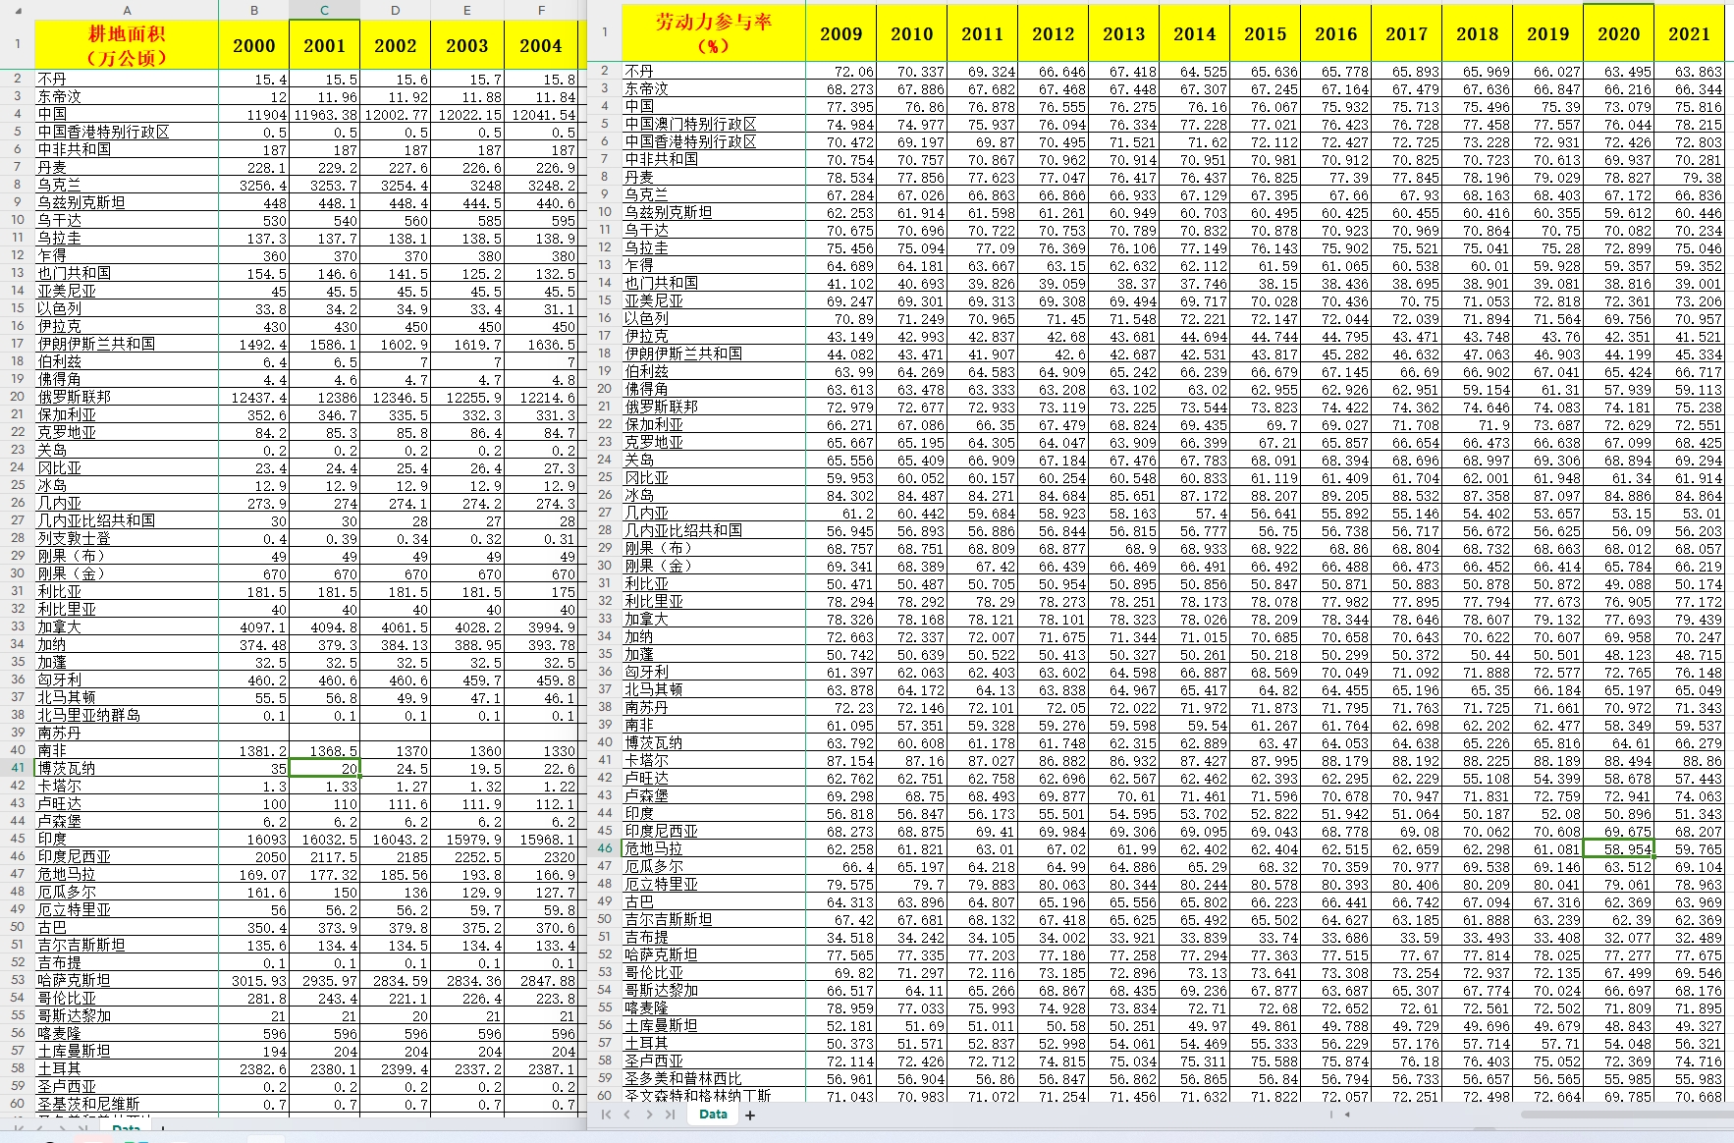Select cell 2382.6 in the 土耳其 row
The height and width of the screenshot is (1143, 1734).
click(x=254, y=1068)
